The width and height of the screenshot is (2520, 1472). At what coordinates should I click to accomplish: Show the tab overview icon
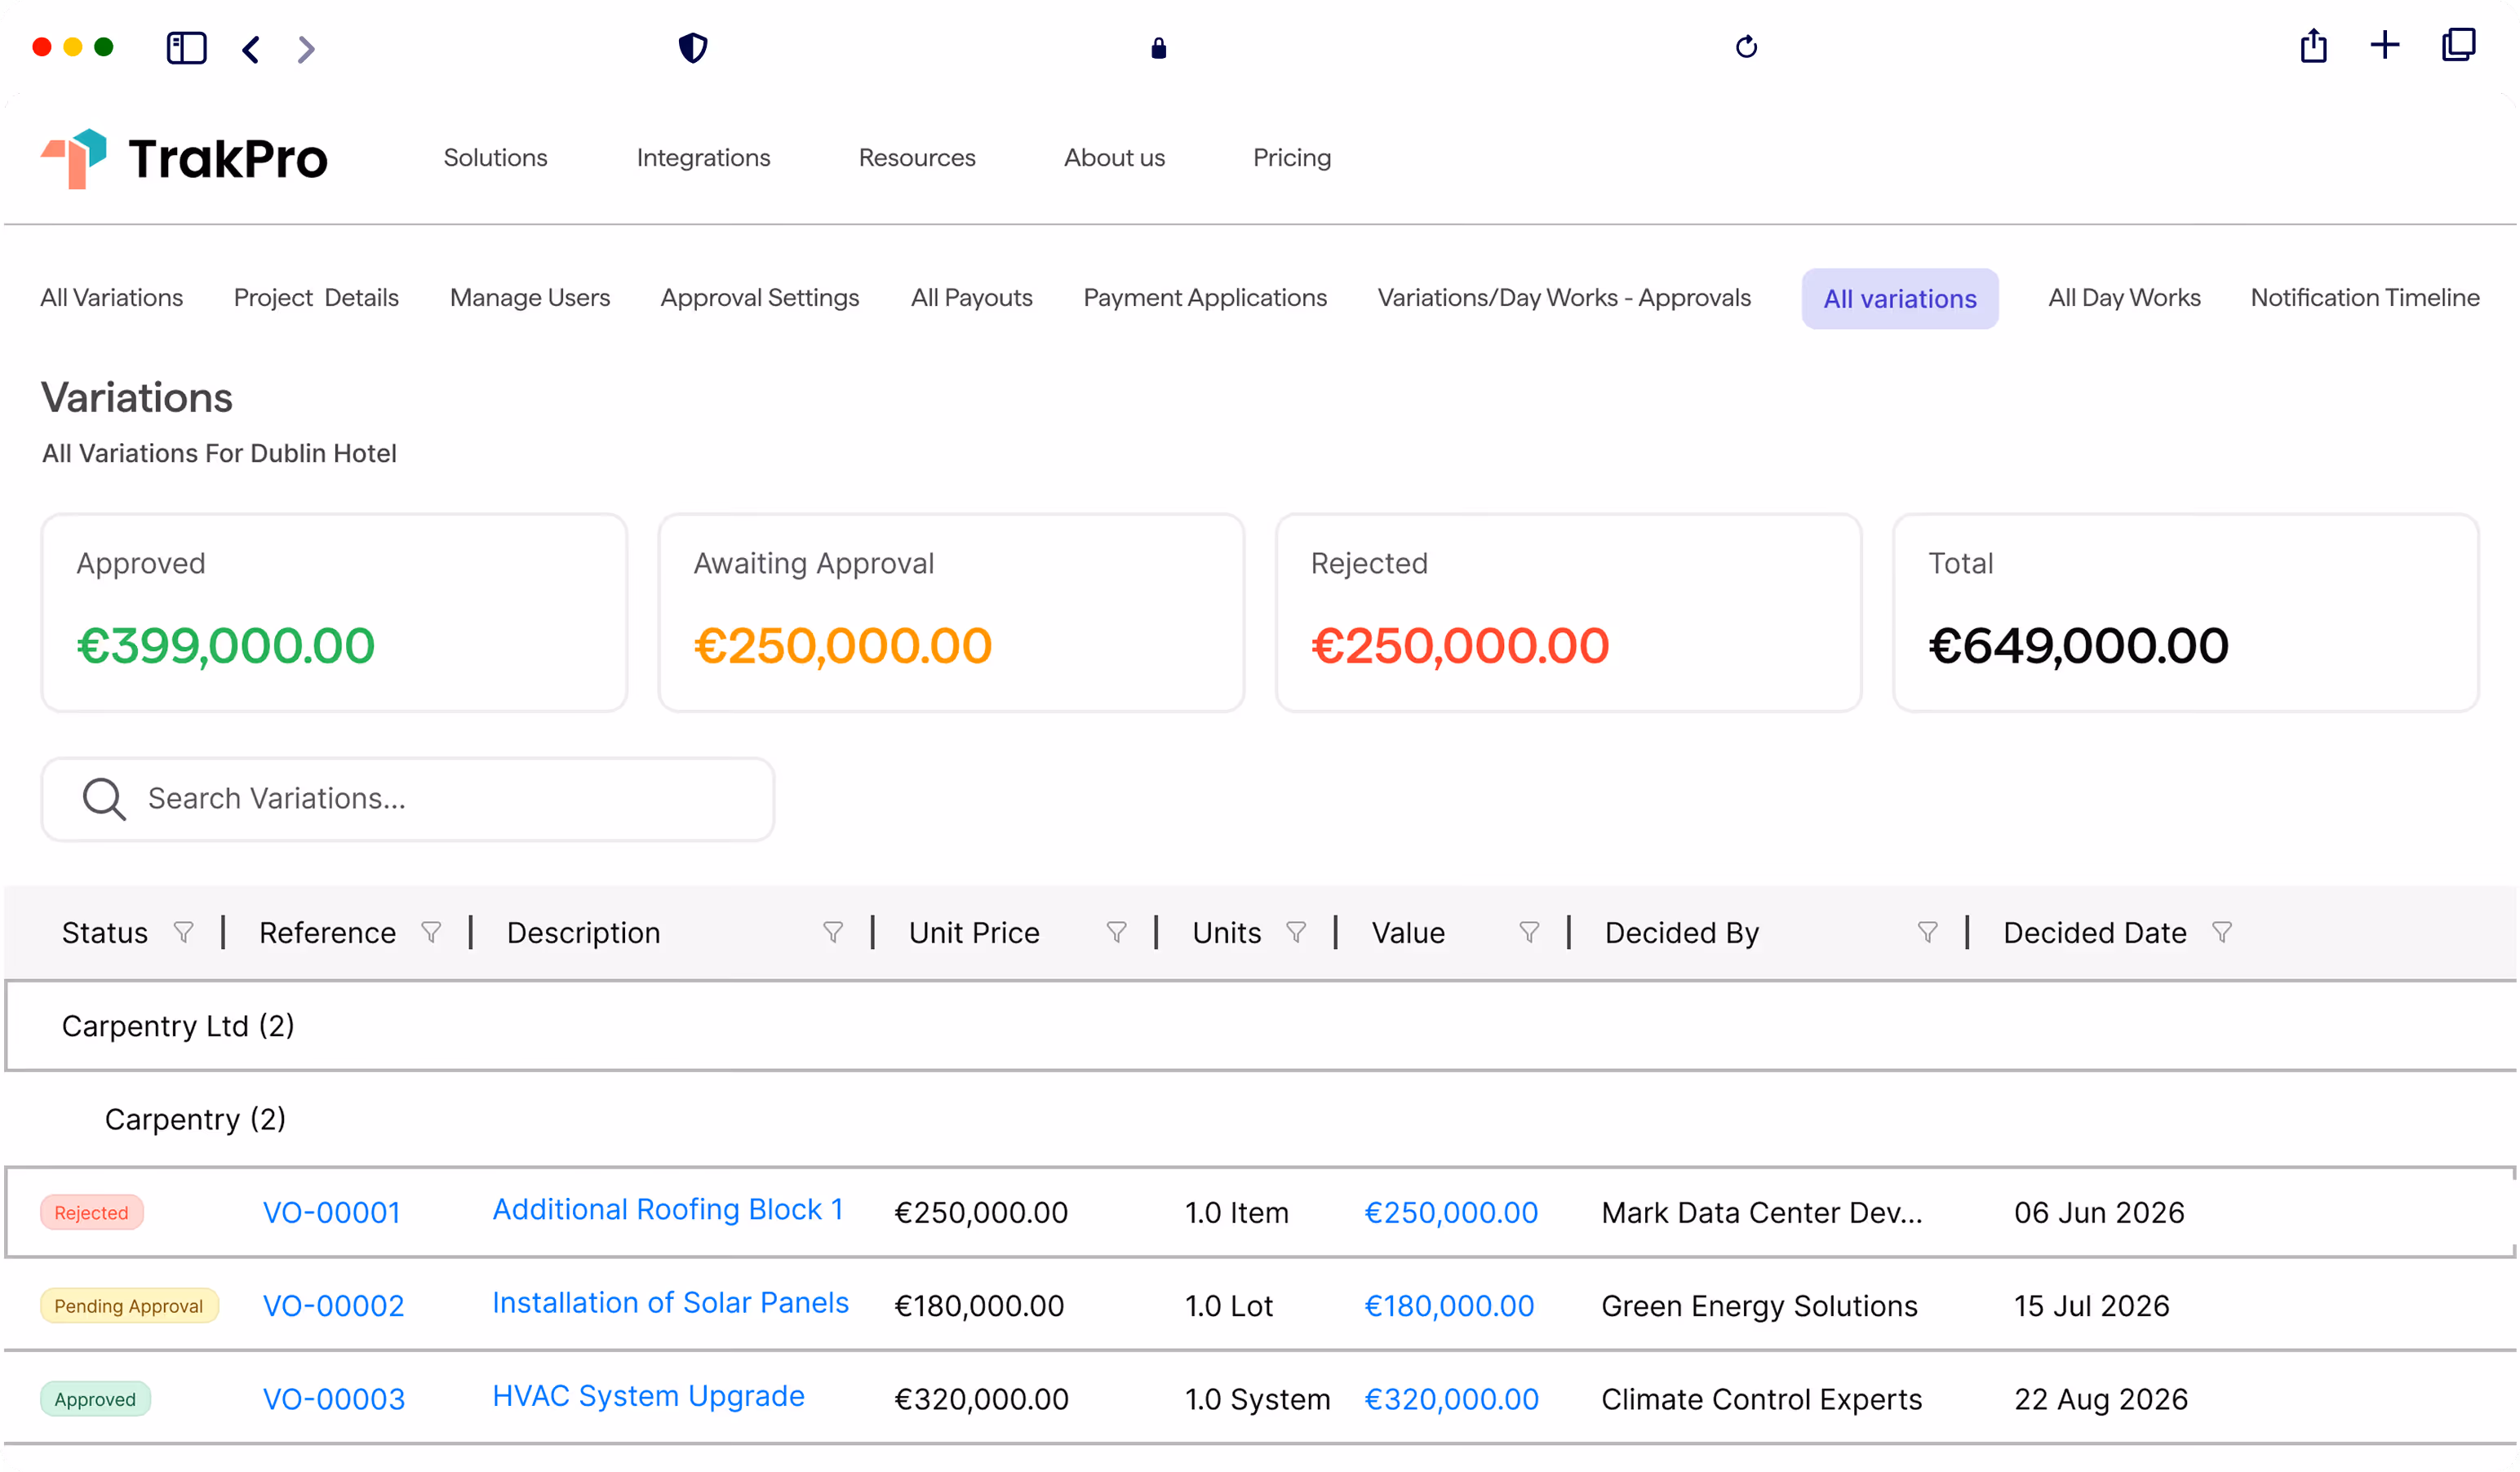click(2458, 45)
